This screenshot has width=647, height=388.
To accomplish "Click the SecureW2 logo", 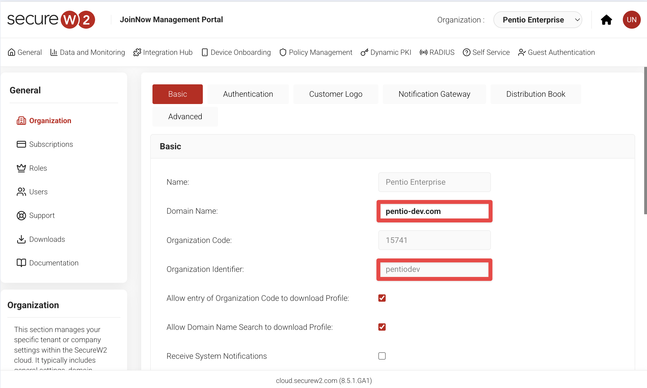I will pos(51,20).
